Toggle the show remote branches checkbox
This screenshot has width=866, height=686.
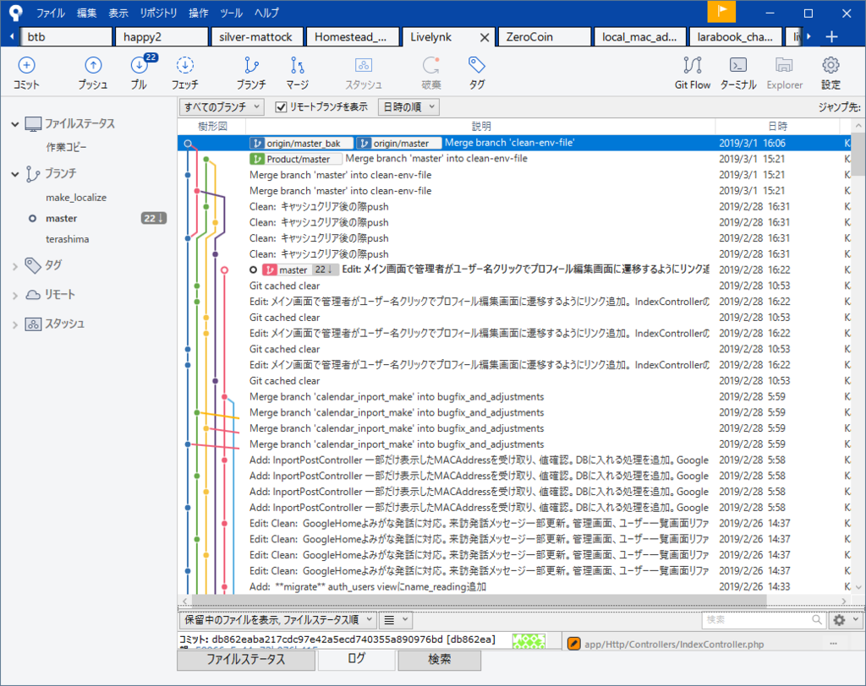coord(281,107)
